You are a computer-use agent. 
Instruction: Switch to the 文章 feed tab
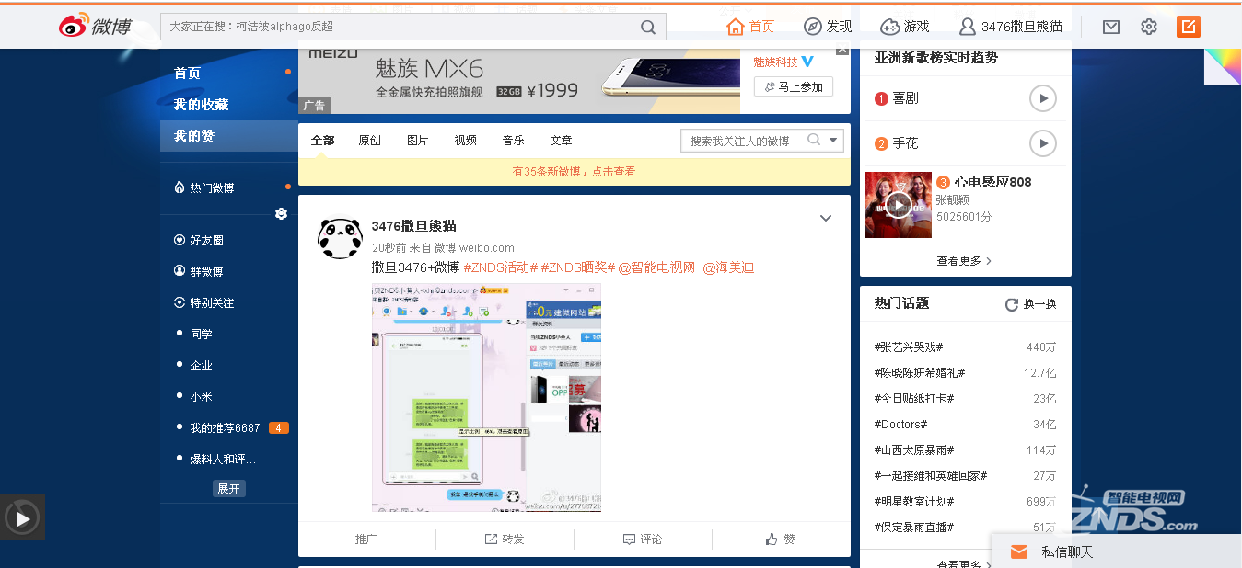[x=561, y=141]
